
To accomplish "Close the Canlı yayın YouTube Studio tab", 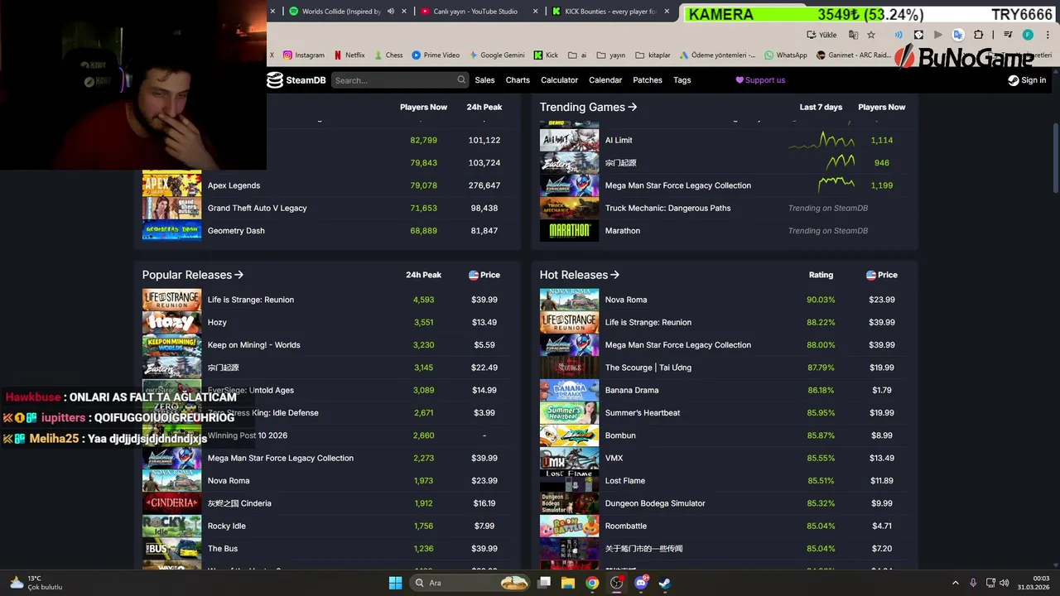I will (x=535, y=12).
